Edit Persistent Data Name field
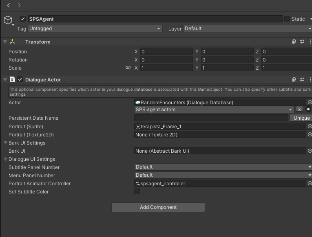 [x=211, y=118]
